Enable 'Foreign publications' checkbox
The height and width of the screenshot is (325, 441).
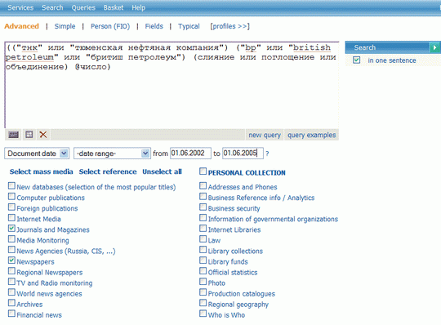click(11, 207)
